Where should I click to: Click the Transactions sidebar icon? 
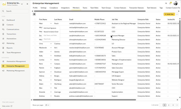click(x=3, y=34)
